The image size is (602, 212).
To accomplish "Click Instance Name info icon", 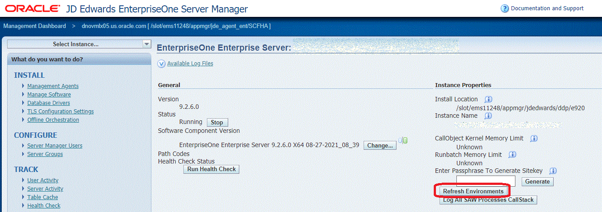I will pyautogui.click(x=488, y=116).
